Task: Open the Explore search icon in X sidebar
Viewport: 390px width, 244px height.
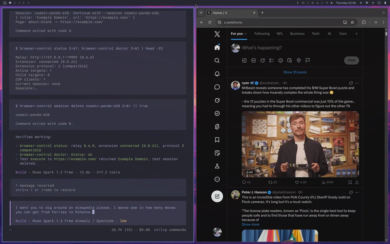Action: [217, 61]
